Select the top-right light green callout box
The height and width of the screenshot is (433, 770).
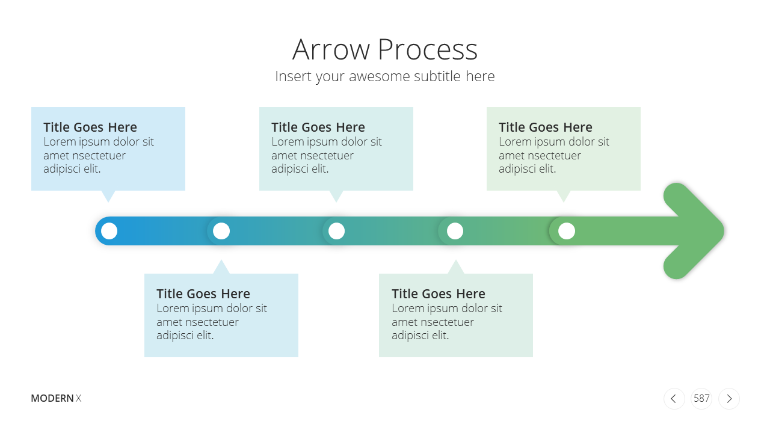[564, 149]
